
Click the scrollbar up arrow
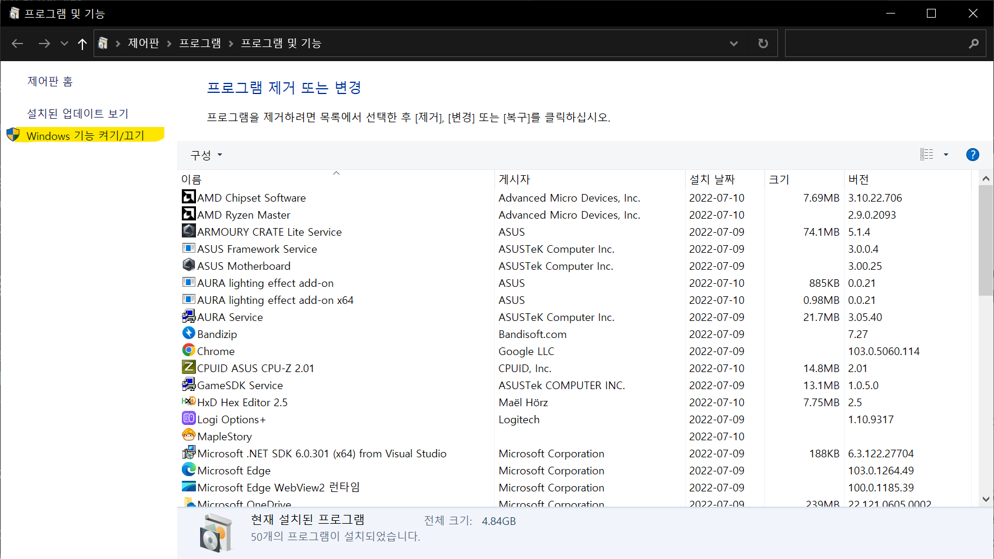[986, 178]
